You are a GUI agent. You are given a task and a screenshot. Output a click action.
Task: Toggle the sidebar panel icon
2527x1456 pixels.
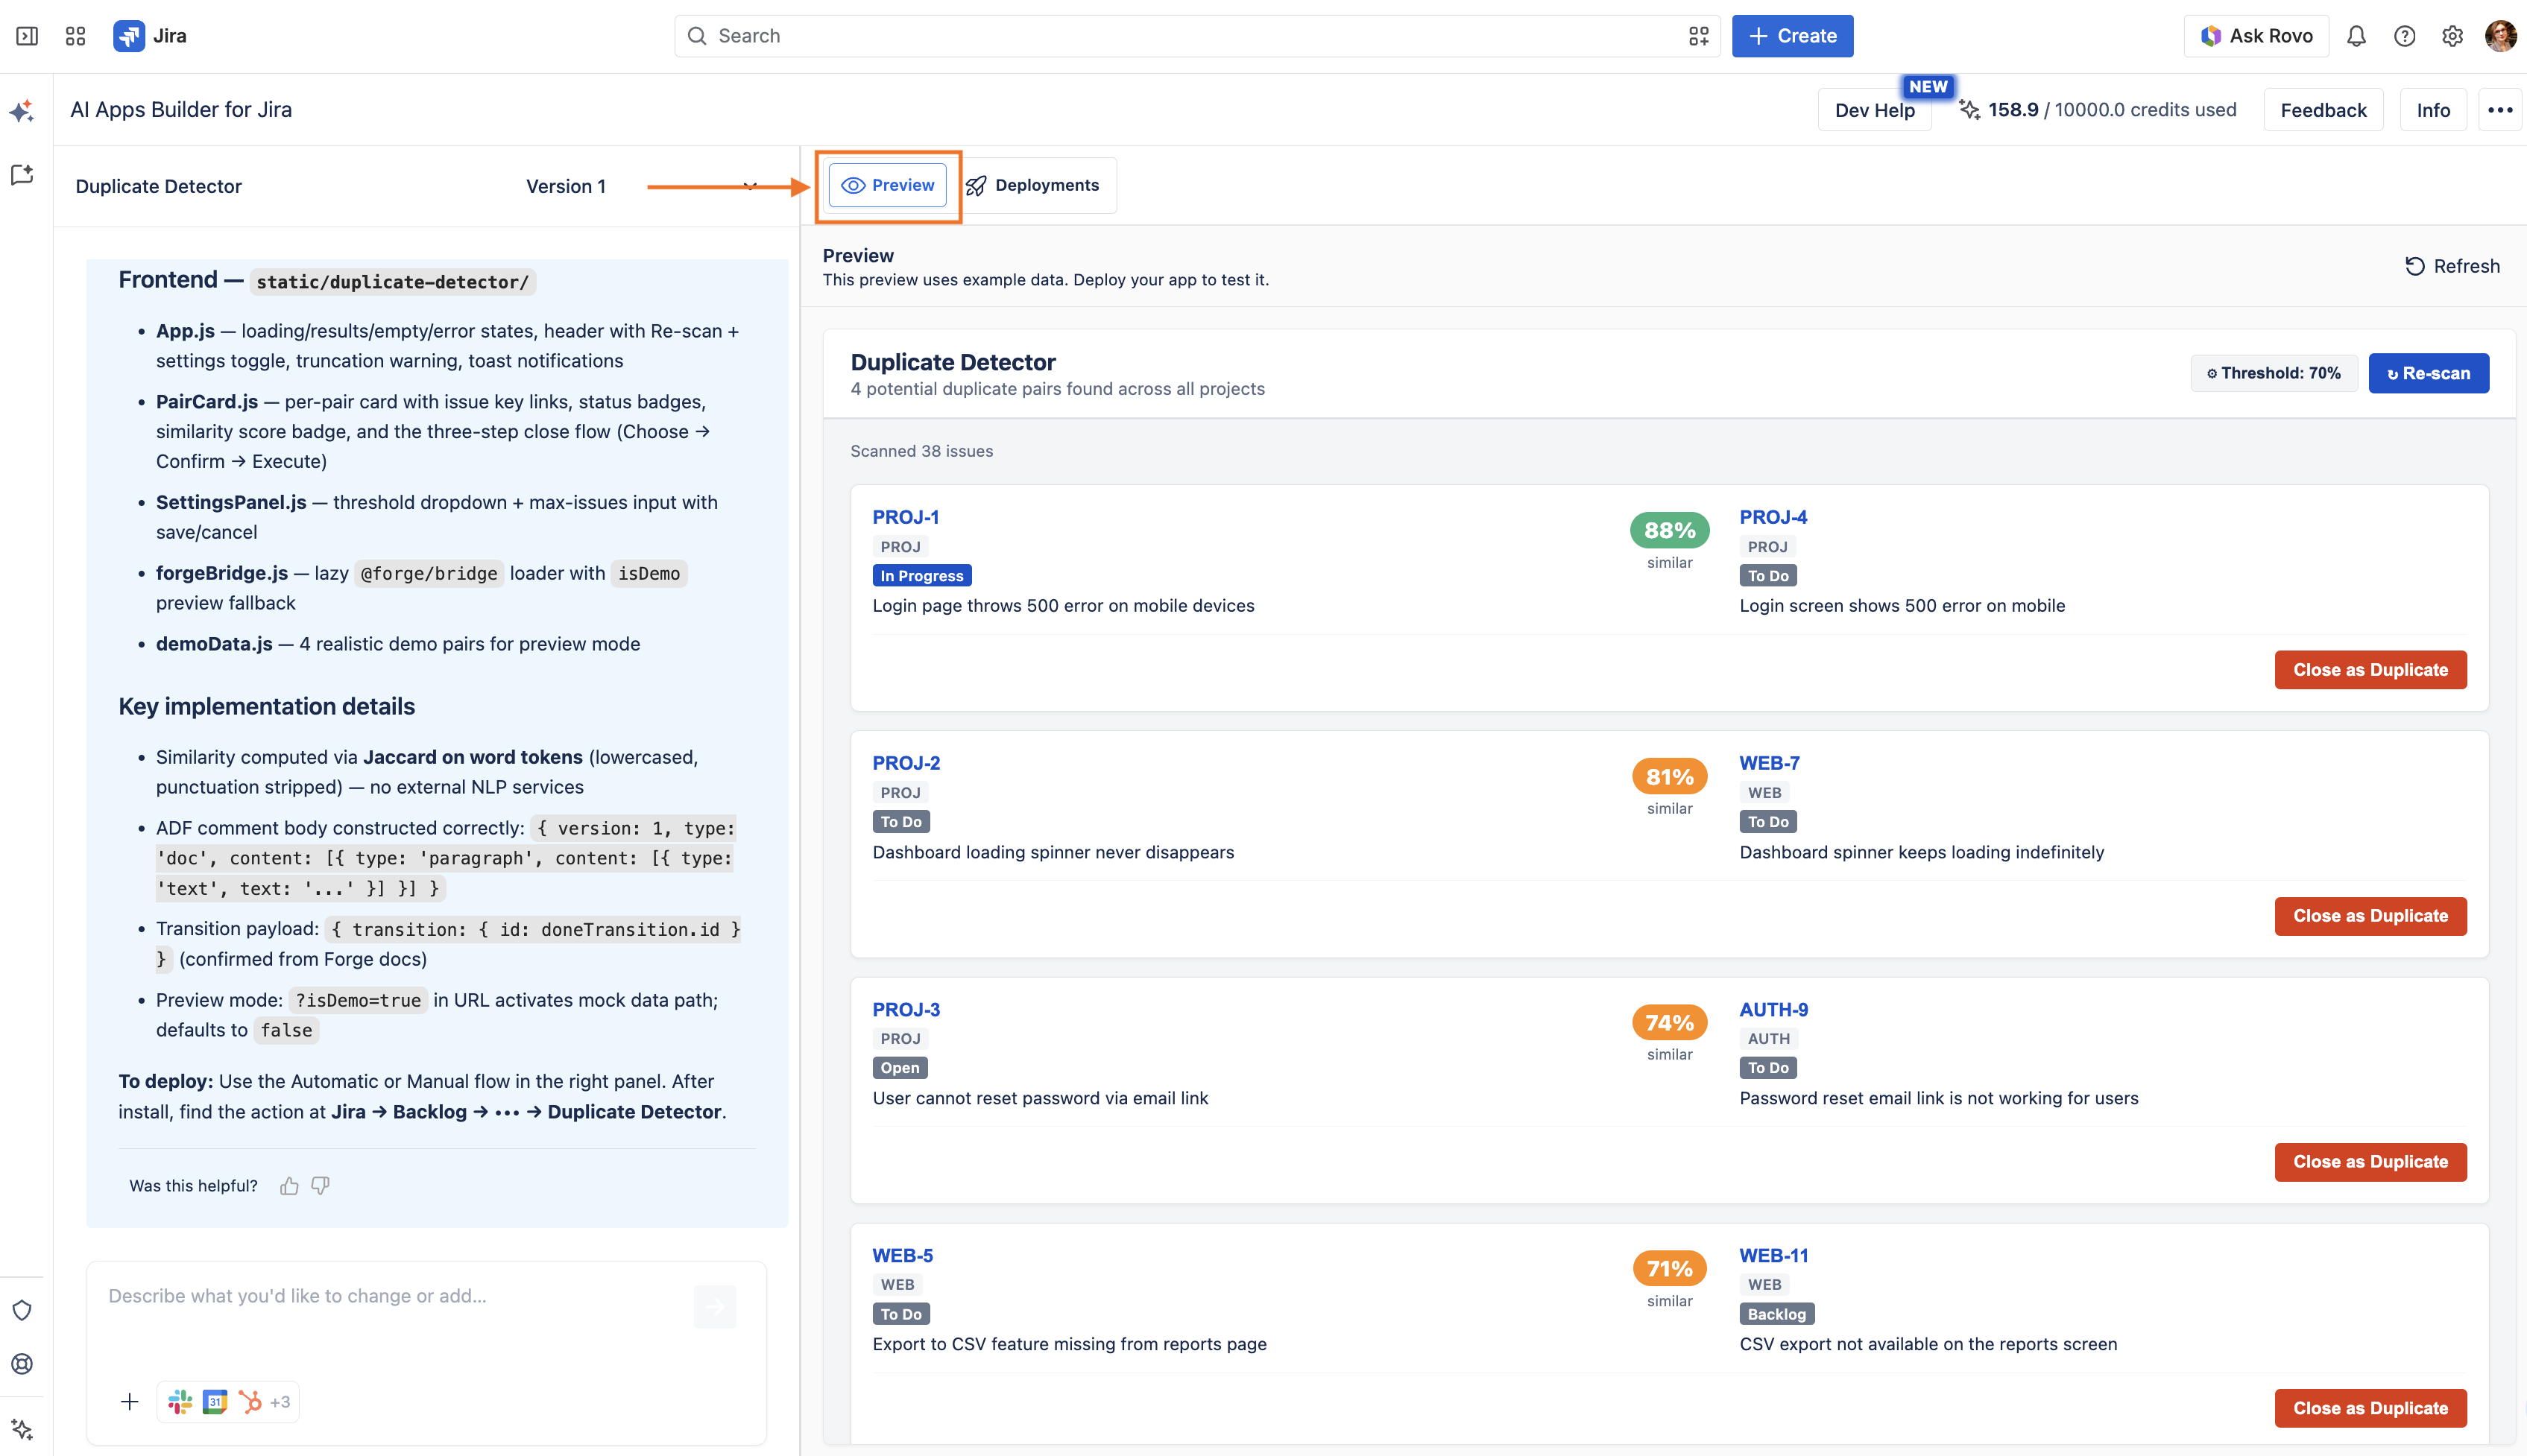point(27,36)
